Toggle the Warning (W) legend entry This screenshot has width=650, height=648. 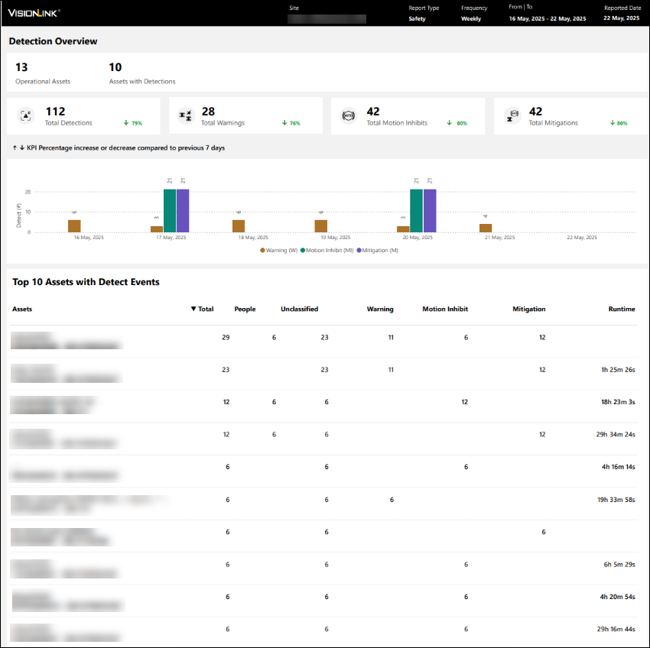coord(280,250)
